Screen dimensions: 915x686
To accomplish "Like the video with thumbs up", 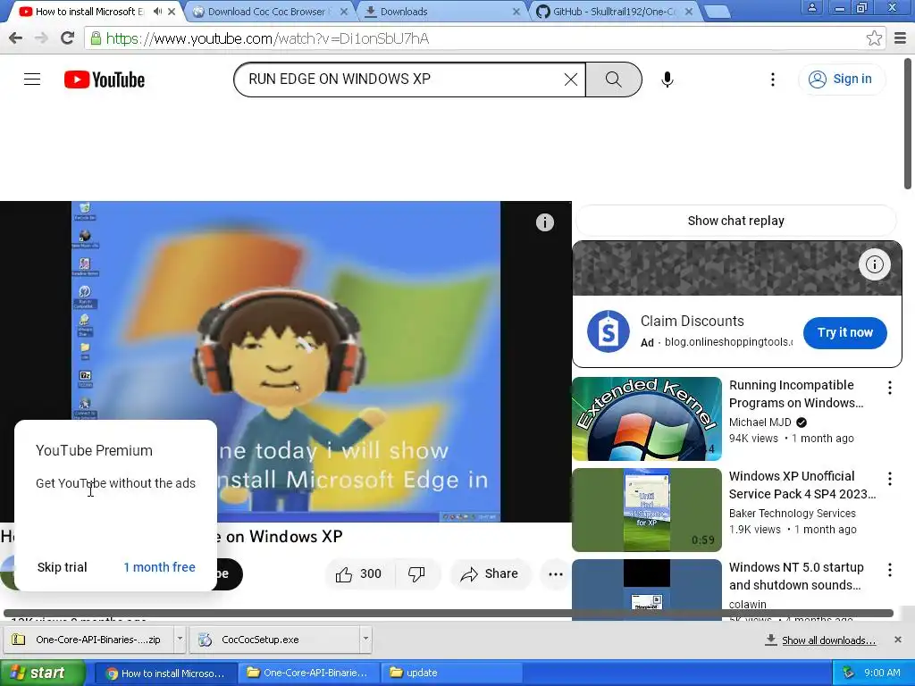I will point(359,574).
